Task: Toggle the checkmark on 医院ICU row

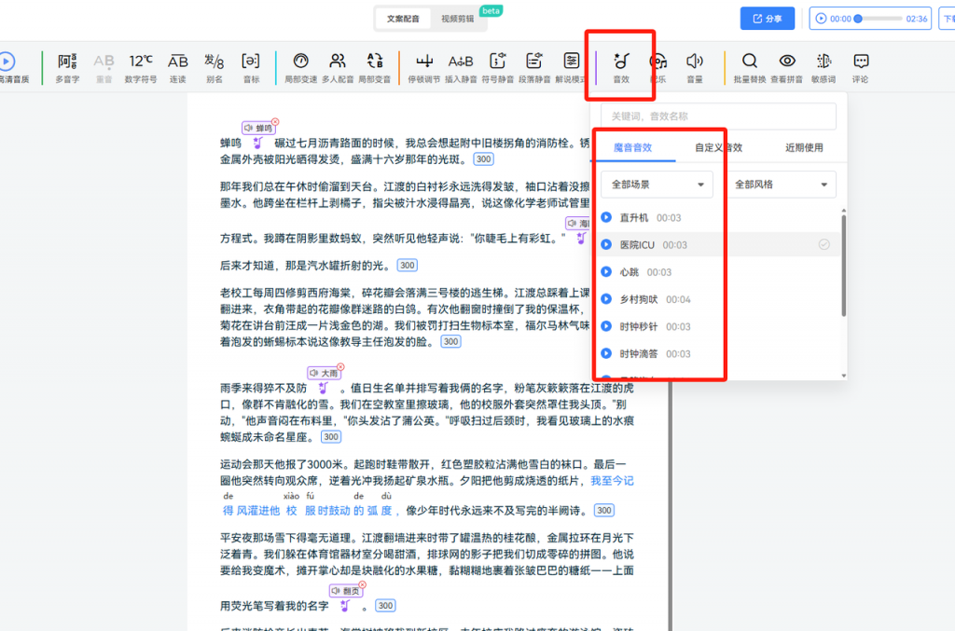Action: point(824,244)
